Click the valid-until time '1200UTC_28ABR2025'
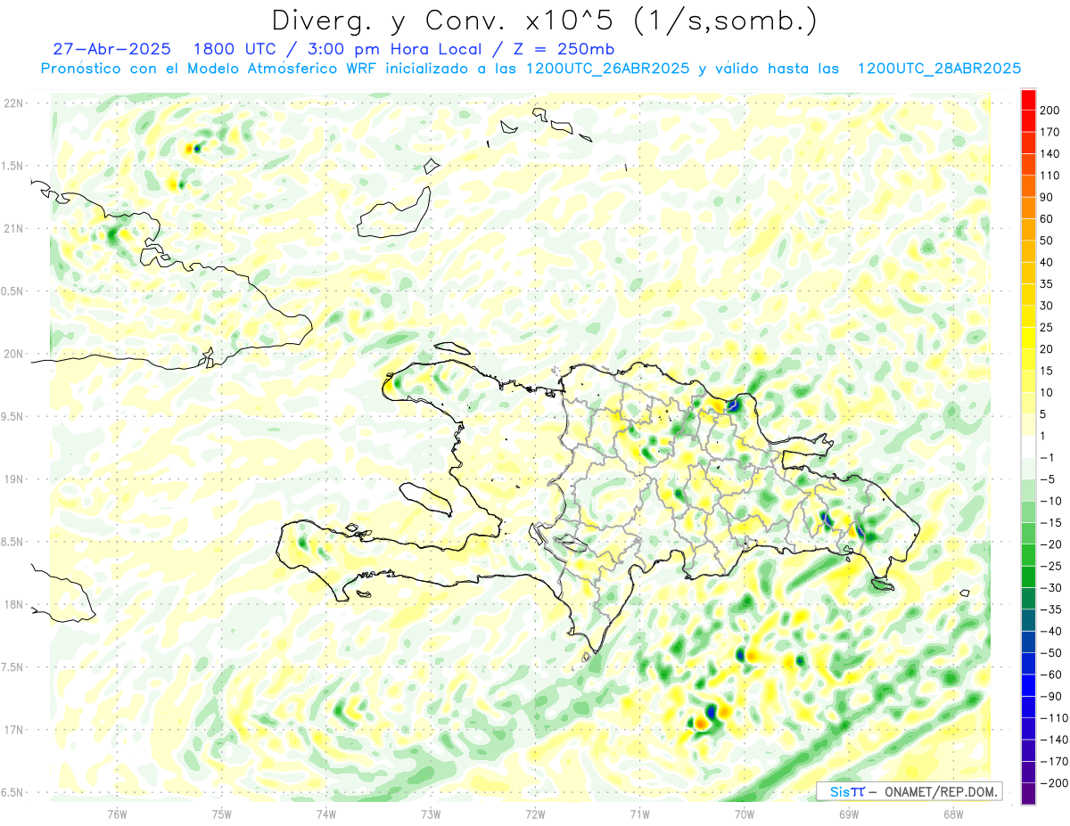 pyautogui.click(x=939, y=69)
